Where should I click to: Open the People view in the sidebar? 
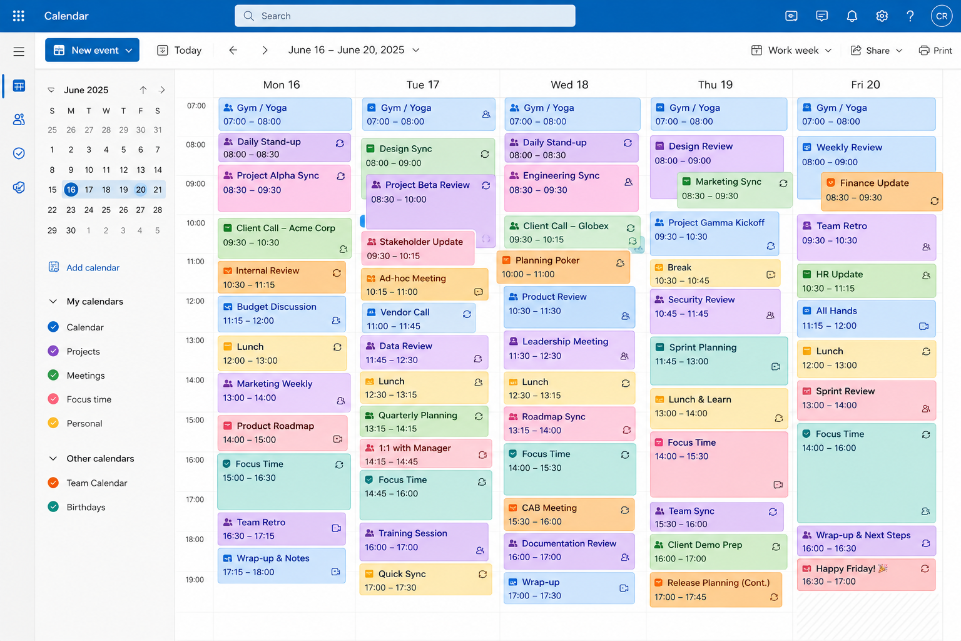pyautogui.click(x=19, y=119)
